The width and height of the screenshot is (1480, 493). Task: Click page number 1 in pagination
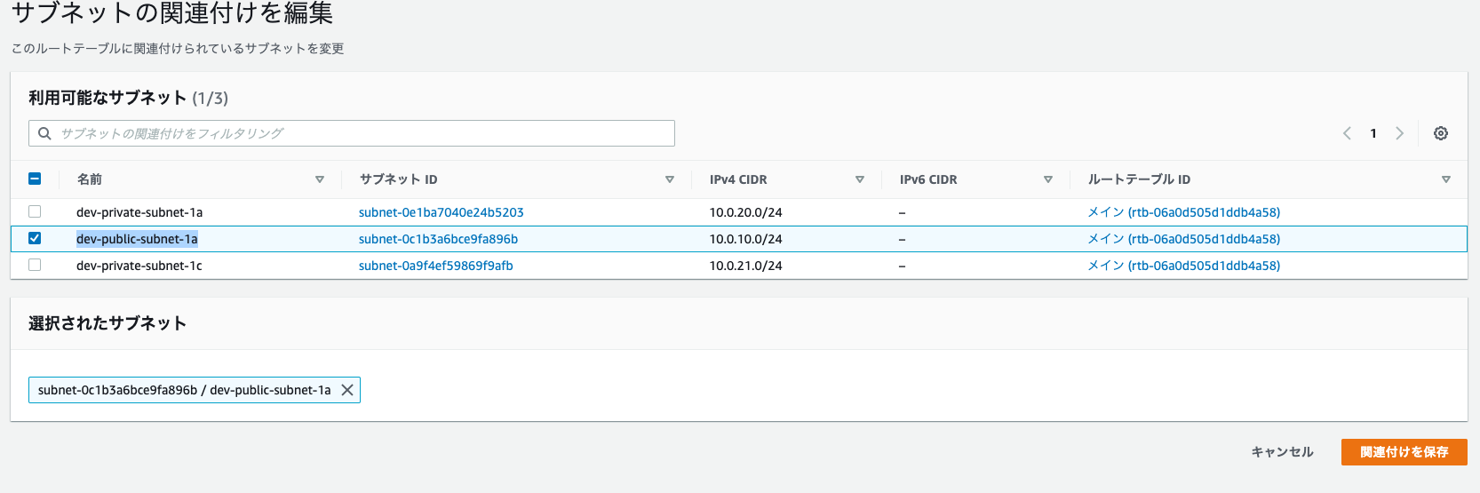pyautogui.click(x=1373, y=133)
